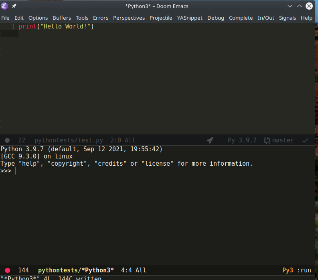Click the checkmark checker icon in modeline
The width and height of the screenshot is (318, 280).
(305, 140)
